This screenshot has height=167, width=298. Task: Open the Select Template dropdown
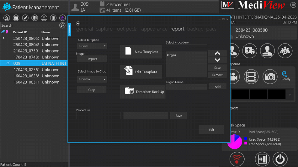(x=92, y=46)
